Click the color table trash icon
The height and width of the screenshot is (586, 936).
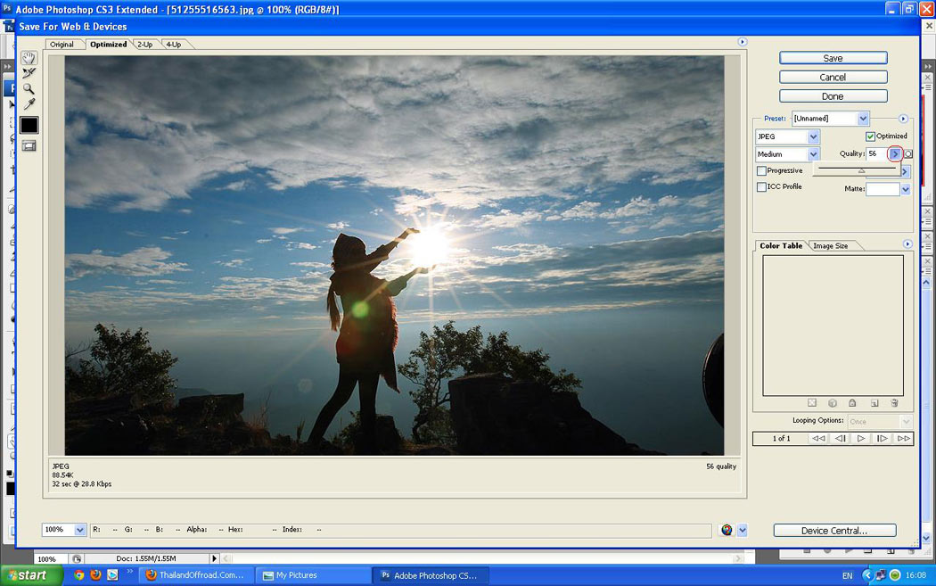click(x=894, y=403)
